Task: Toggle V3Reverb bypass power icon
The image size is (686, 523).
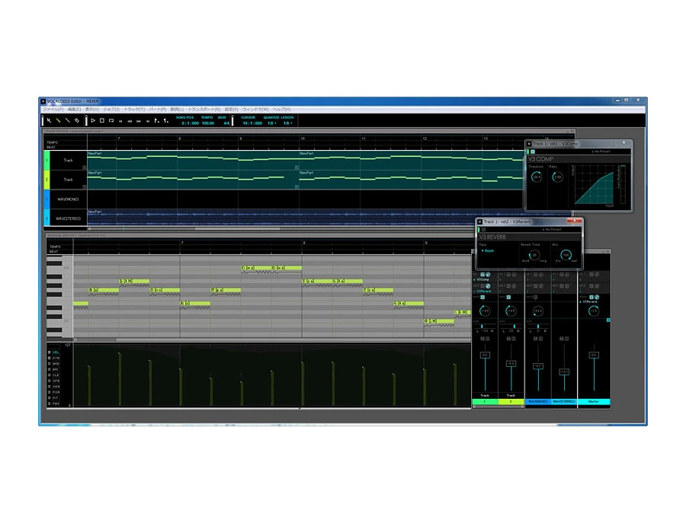Action: pyautogui.click(x=483, y=229)
